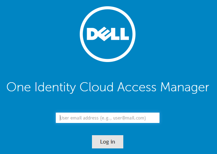Activate the white email text box
This screenshot has width=217, height=154.
tap(108, 118)
